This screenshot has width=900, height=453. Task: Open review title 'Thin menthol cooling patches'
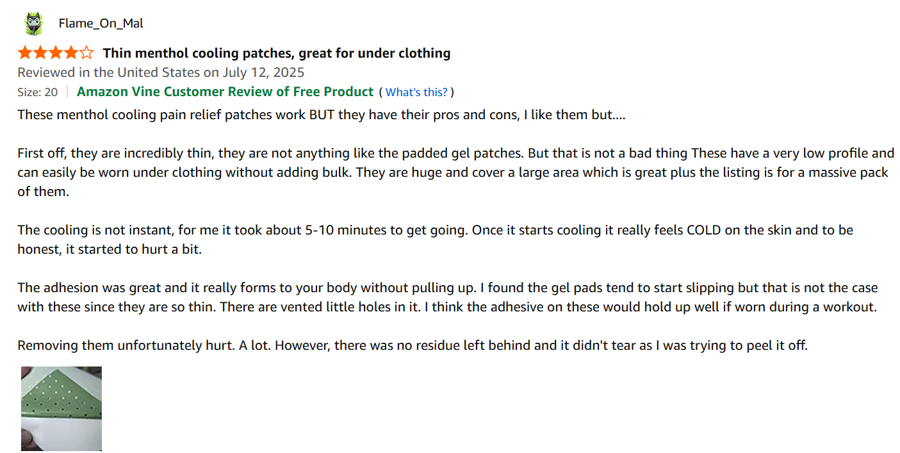click(277, 53)
